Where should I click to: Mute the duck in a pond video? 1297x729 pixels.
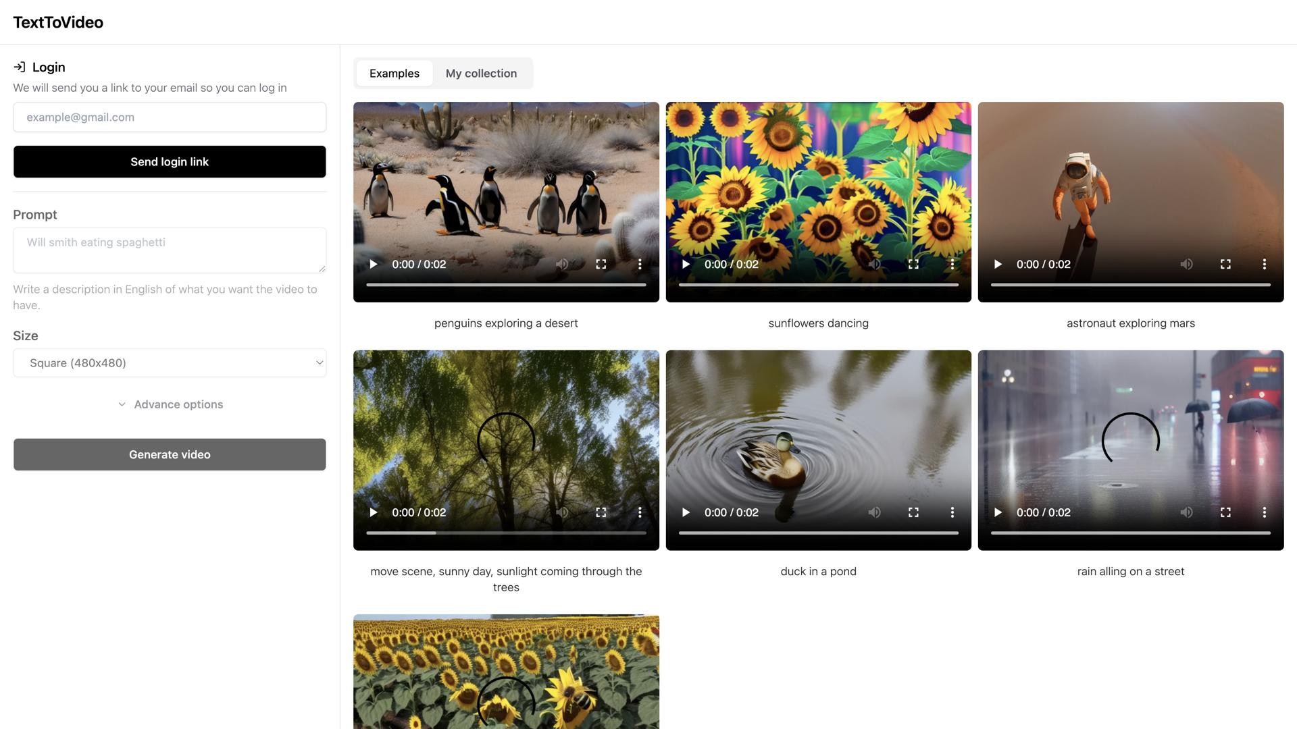[874, 512]
